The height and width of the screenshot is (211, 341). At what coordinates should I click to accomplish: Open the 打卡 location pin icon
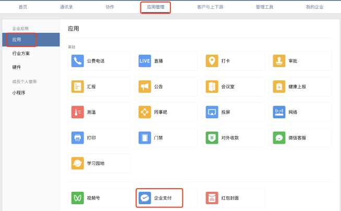click(x=212, y=61)
